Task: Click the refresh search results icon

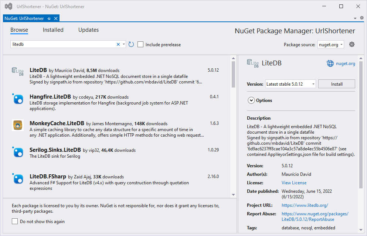Action: tap(131, 44)
